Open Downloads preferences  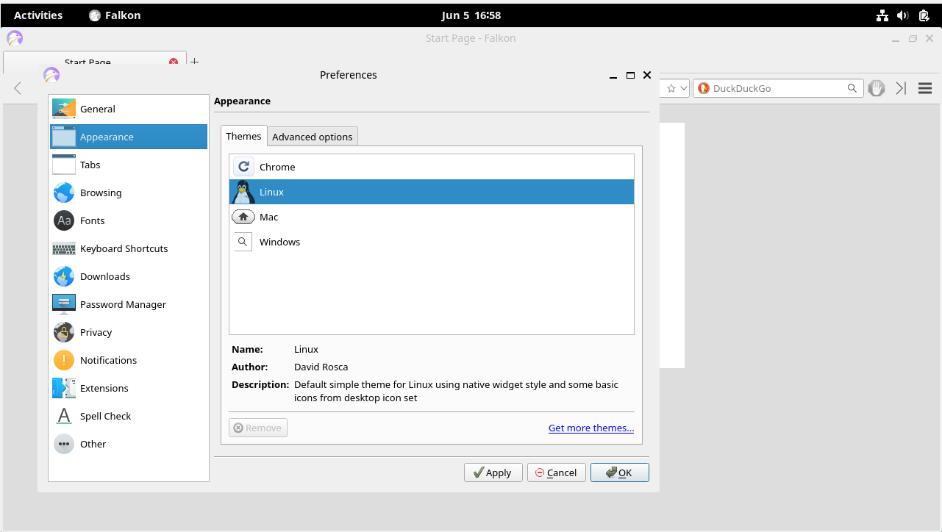tap(104, 276)
